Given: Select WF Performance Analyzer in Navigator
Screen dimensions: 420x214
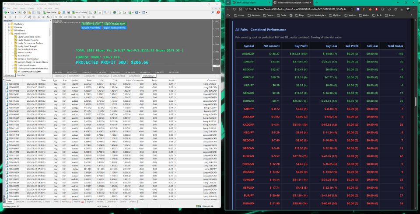Looking at the screenshot, I should coord(29,72).
